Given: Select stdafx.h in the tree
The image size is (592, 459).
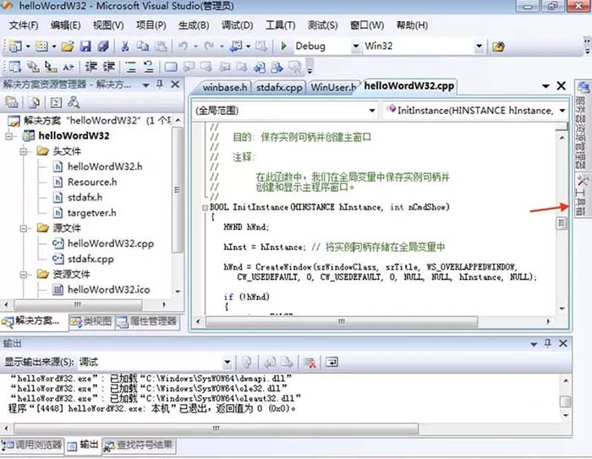Looking at the screenshot, I should (x=85, y=198).
